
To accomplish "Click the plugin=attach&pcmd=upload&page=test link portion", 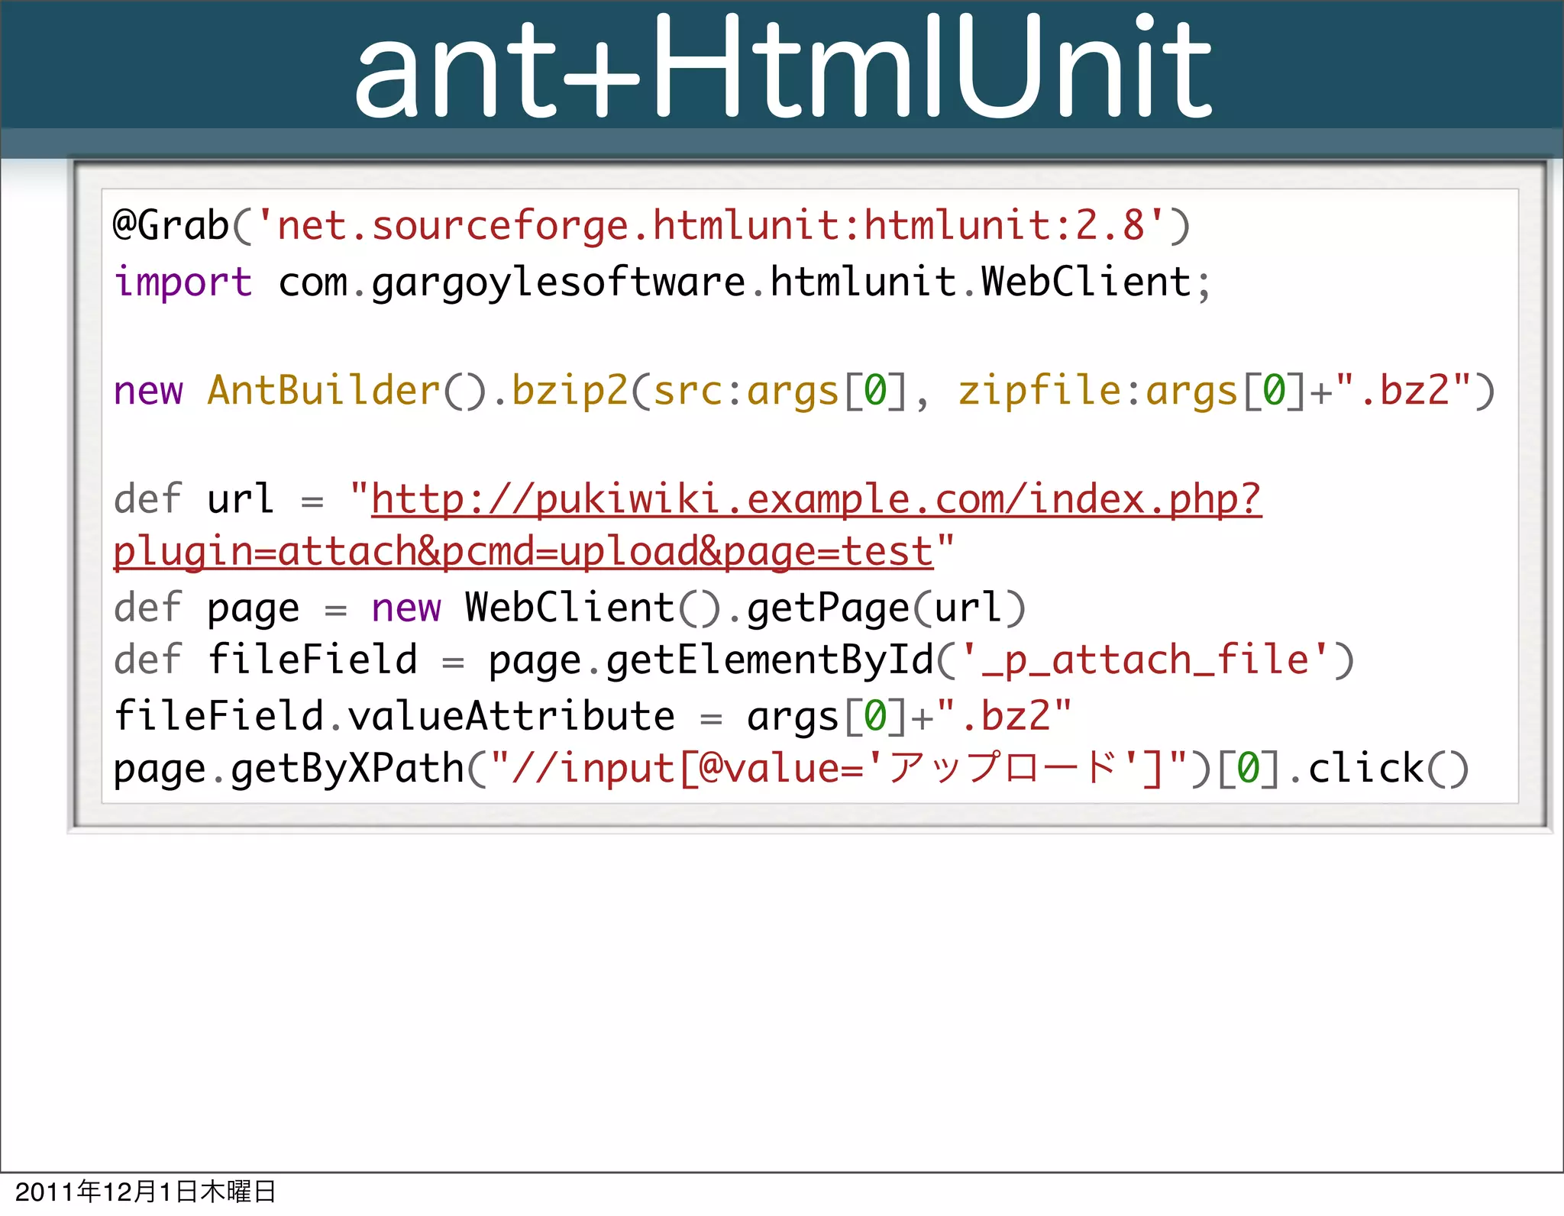I will click(523, 552).
